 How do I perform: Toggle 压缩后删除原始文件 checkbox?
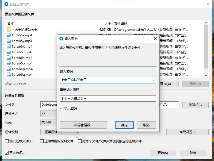pyautogui.click(x=42, y=141)
